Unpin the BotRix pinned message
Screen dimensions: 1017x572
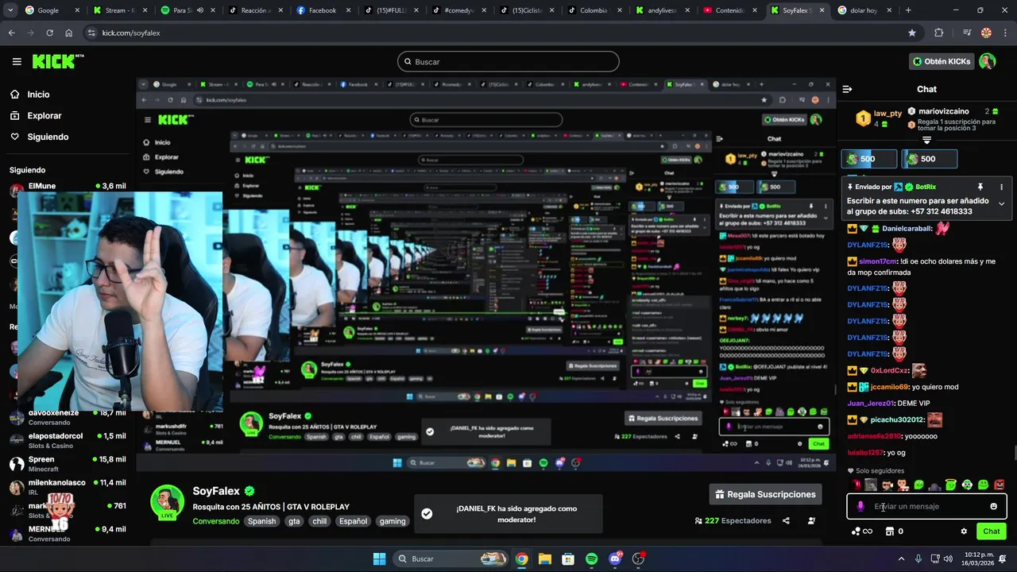pos(980,187)
